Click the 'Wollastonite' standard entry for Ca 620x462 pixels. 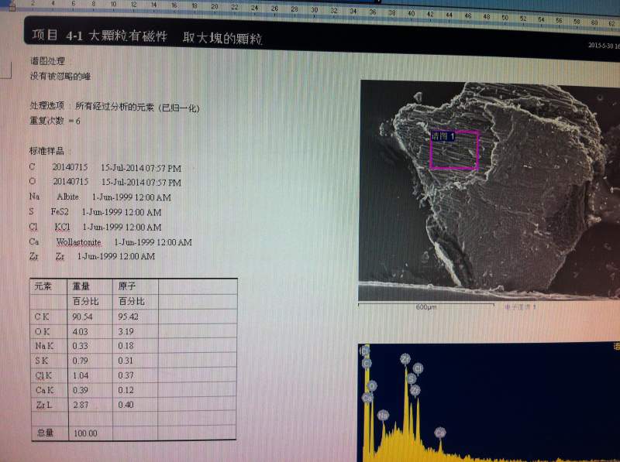pos(78,241)
